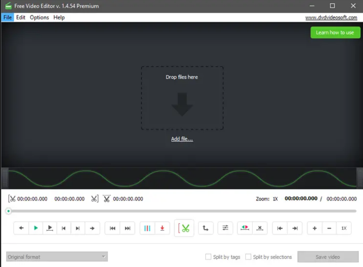The height and width of the screenshot is (267, 363).
Task: Open the Original format dropdown
Action: (x=57, y=257)
